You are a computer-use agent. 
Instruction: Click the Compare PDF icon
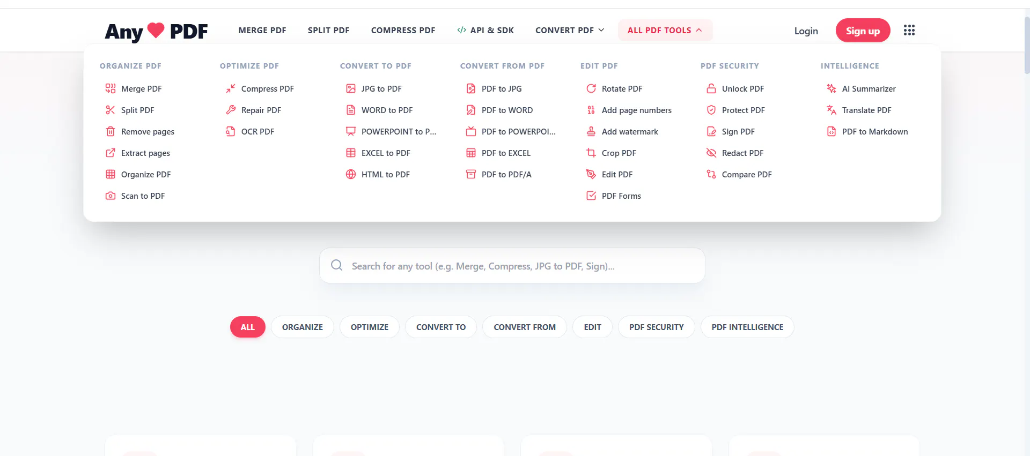point(711,174)
